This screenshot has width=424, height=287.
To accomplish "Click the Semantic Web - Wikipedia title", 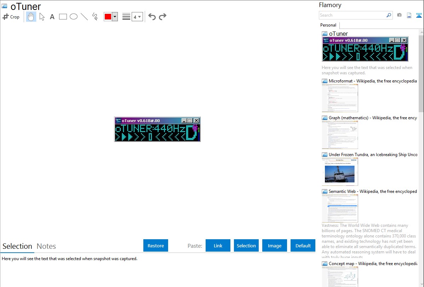I will pyautogui.click(x=373, y=191).
